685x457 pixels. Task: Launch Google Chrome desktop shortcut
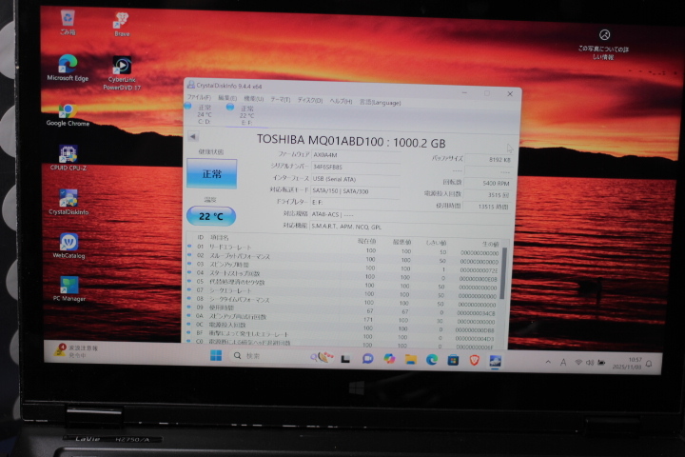point(68,115)
